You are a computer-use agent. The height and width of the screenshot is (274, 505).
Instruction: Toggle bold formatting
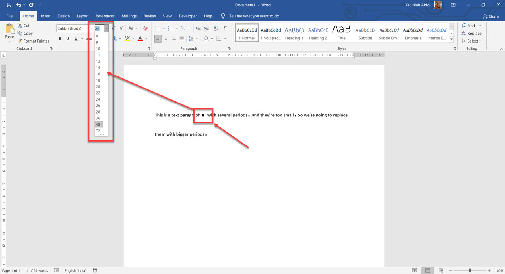pos(60,38)
